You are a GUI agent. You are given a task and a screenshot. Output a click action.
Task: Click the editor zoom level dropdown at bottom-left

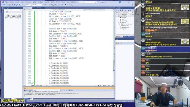pos(26,86)
